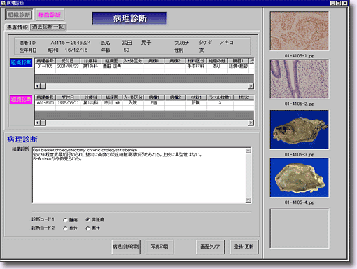The height and width of the screenshot is (269, 357).
Task: Open the 過去診断一覧 tab
Action: pyautogui.click(x=48, y=27)
